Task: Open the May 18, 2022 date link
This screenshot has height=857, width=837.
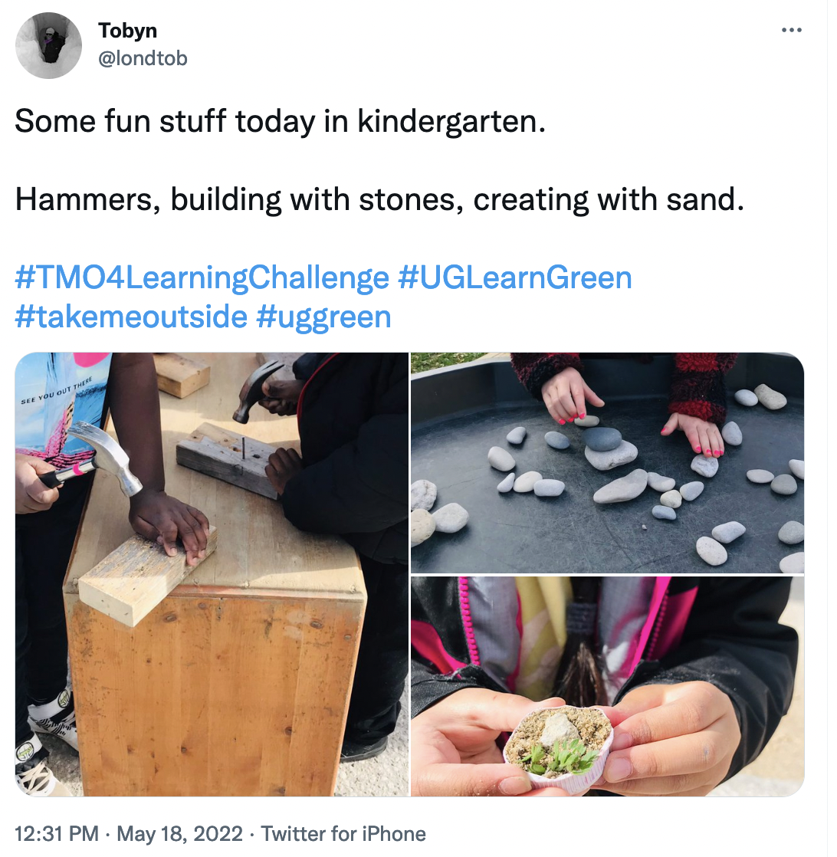Action: (x=180, y=834)
